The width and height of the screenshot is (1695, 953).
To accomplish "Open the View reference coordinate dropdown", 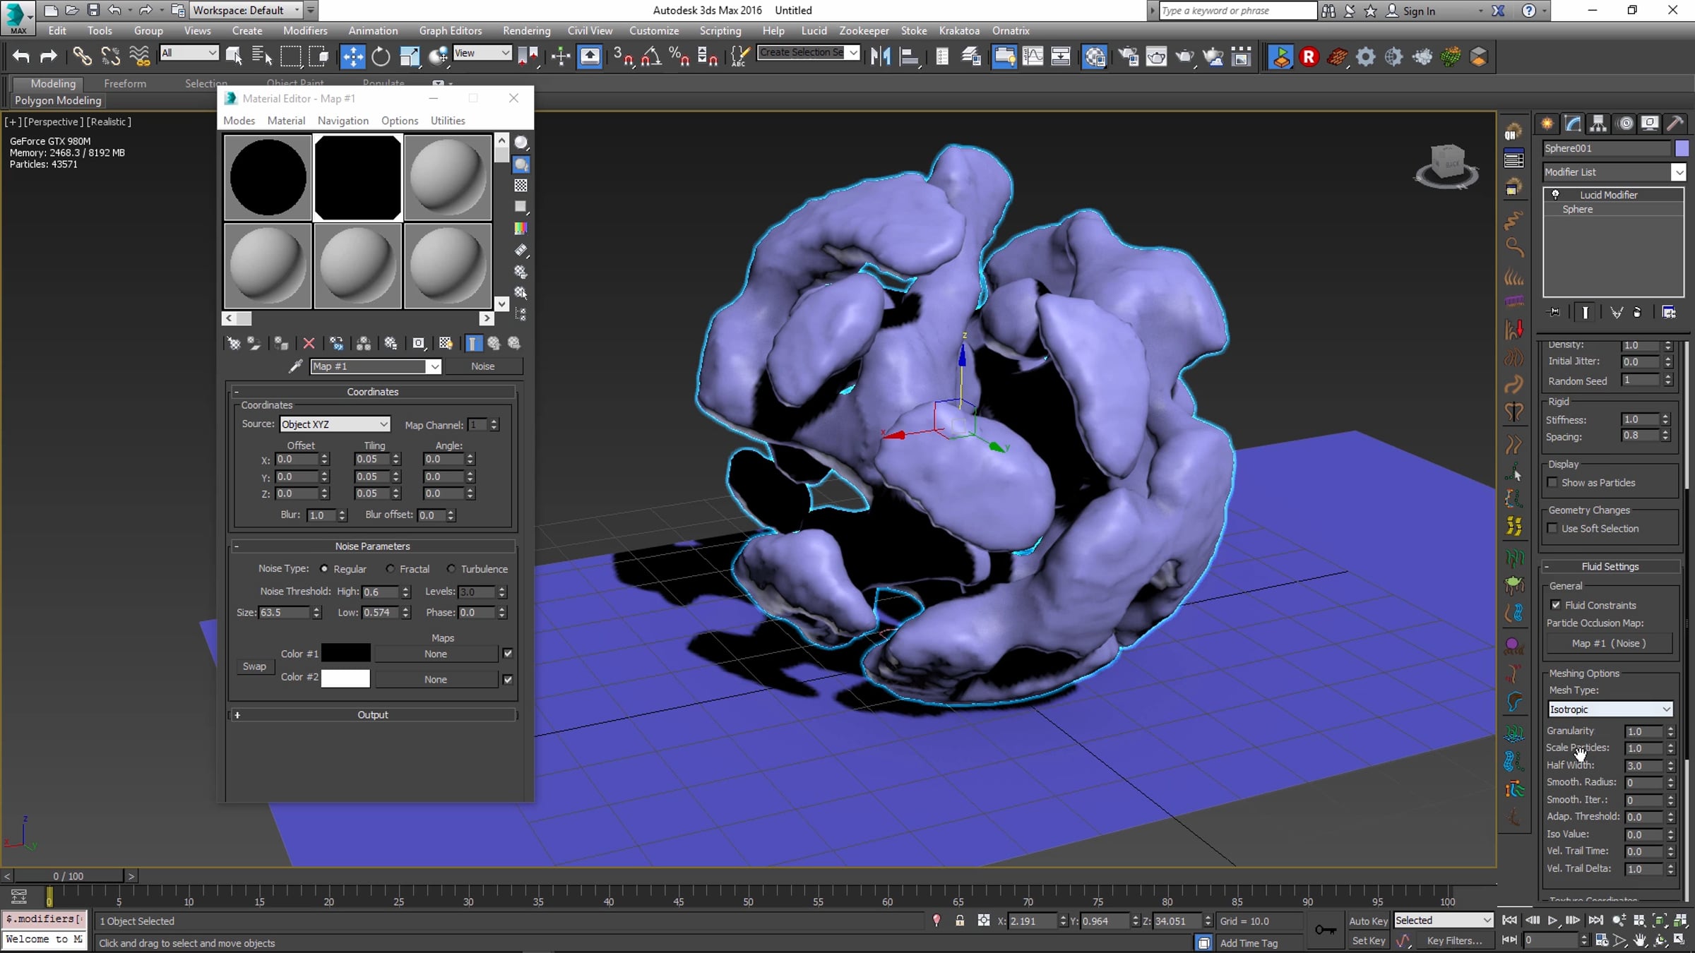I will [x=482, y=53].
